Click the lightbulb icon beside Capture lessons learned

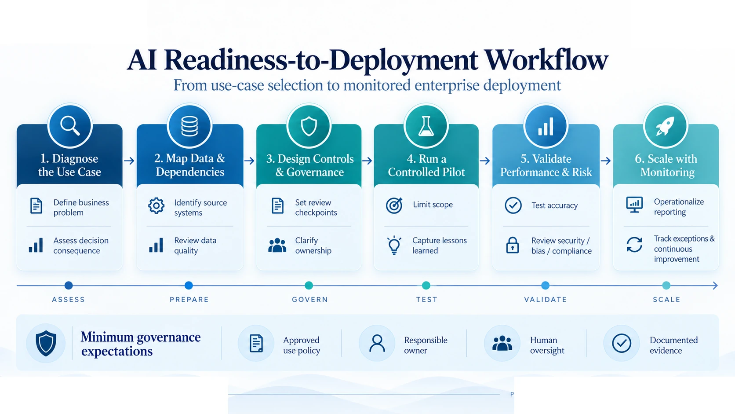point(394,245)
